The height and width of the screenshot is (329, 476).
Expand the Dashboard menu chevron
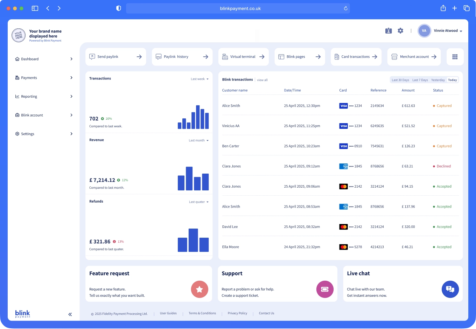tap(71, 59)
